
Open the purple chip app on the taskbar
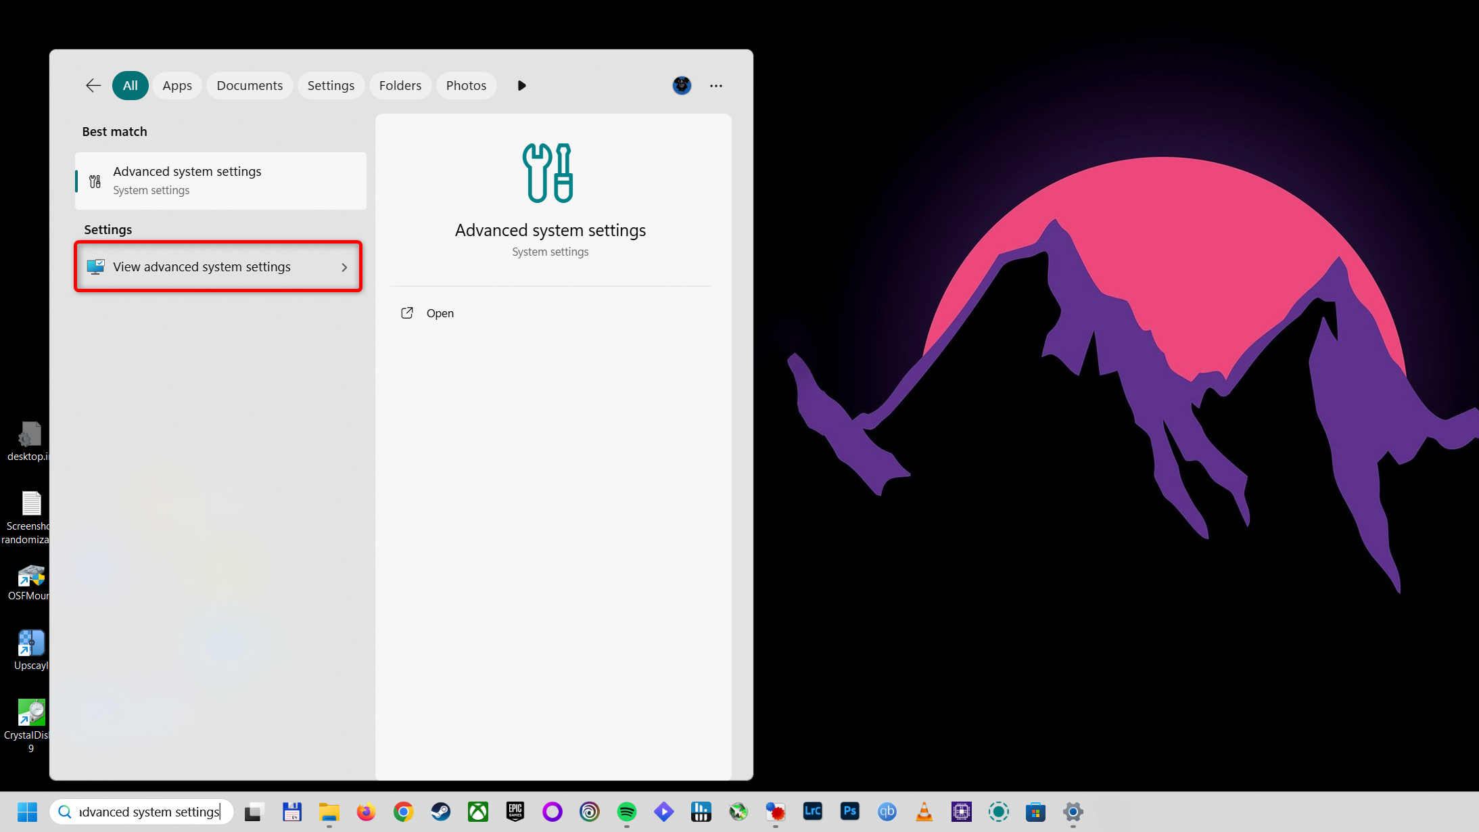962,812
